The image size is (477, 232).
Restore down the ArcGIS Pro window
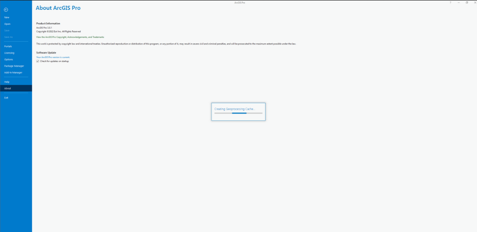(467, 2)
